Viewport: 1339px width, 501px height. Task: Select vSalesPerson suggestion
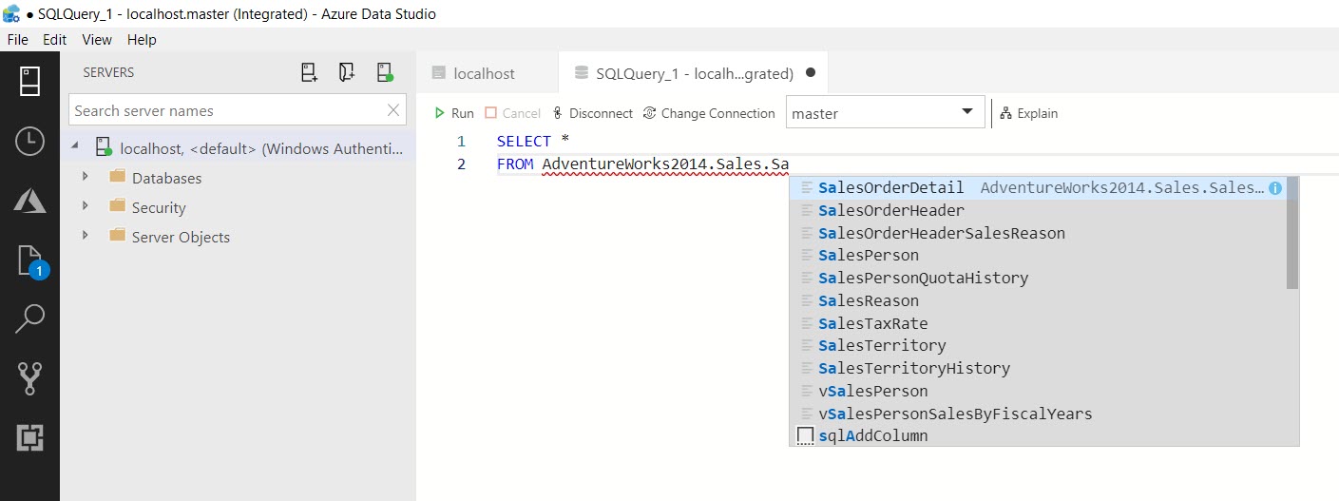(x=1037, y=391)
